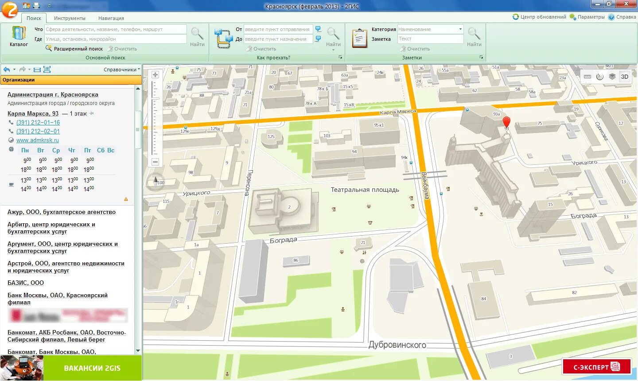This screenshot has height=381, width=638.
Task: Focus the До destination point field
Action: click(278, 39)
